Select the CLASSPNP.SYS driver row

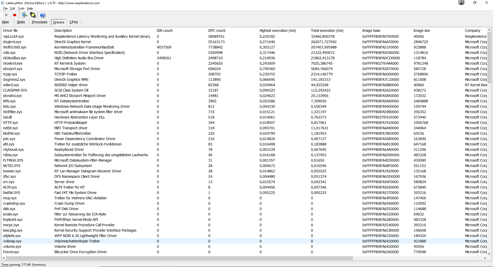point(244,90)
